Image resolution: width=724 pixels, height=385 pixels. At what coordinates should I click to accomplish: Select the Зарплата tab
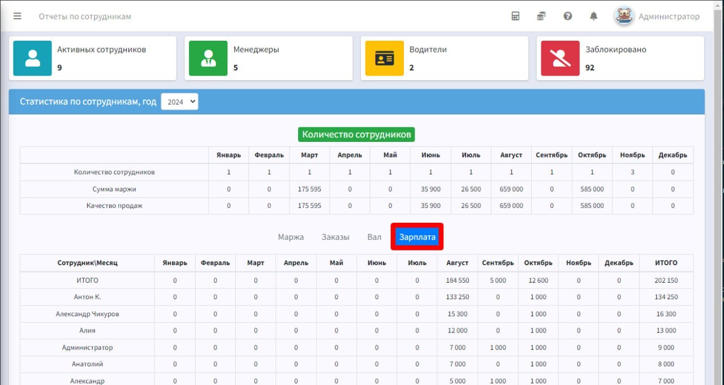417,237
